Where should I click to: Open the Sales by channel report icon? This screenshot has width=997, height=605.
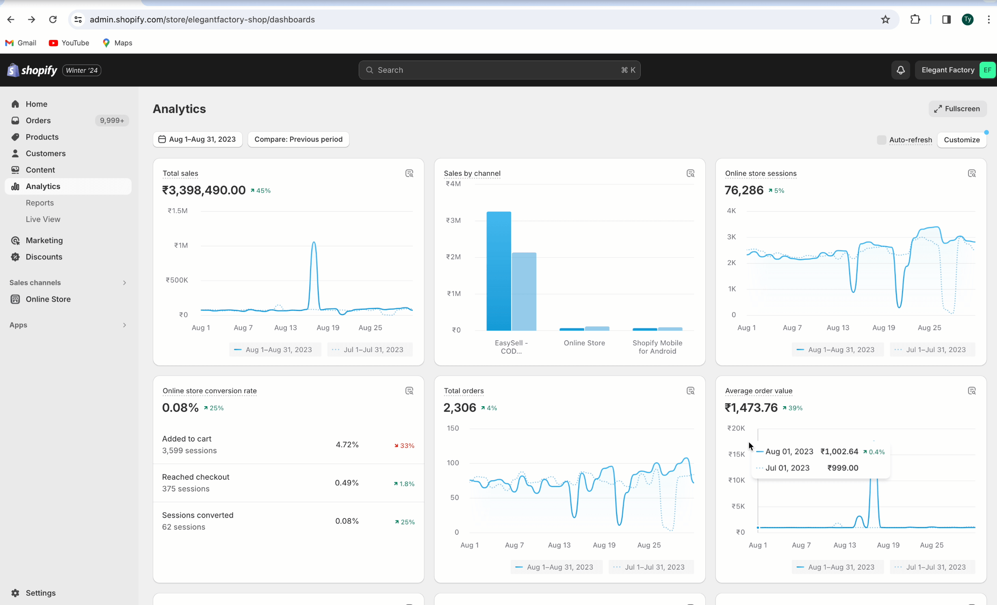690,174
